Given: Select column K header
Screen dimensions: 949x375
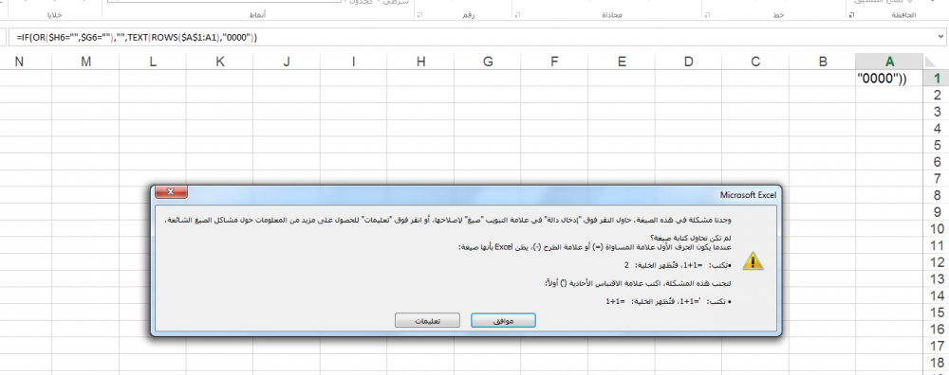Looking at the screenshot, I should tap(220, 61).
